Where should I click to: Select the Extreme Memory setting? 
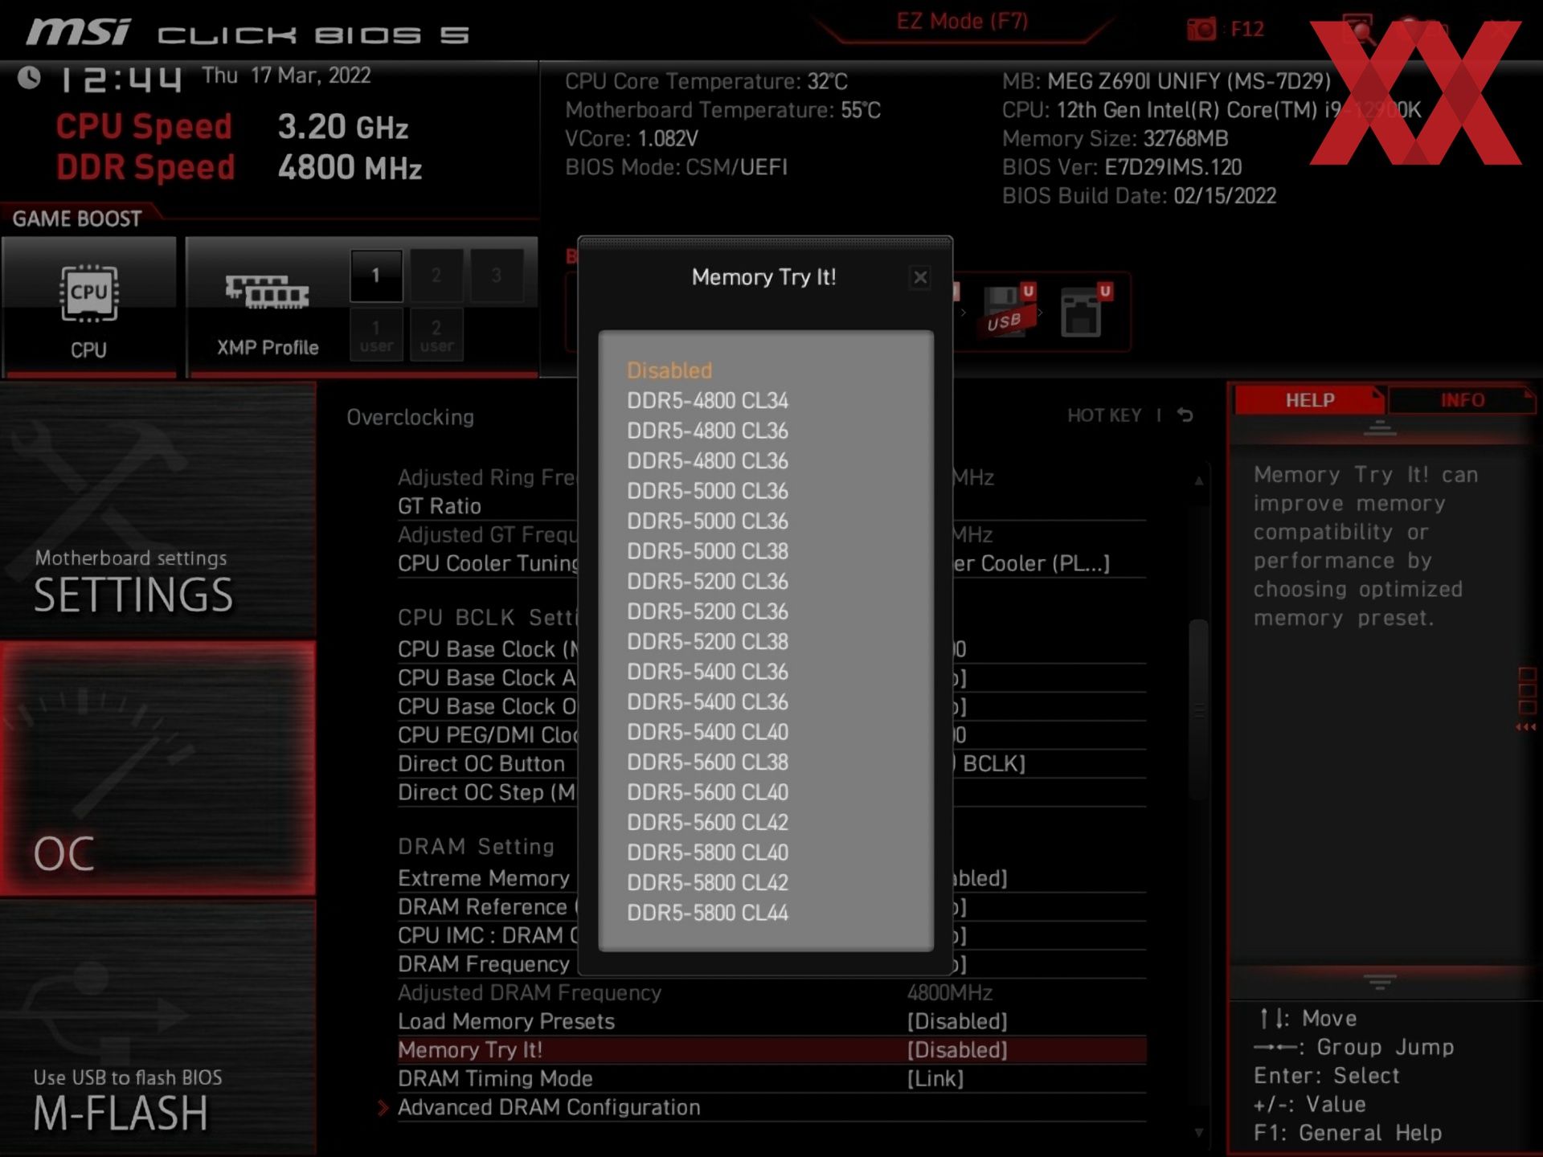point(483,878)
